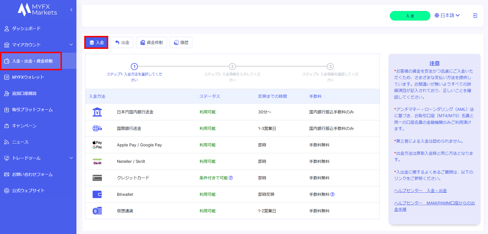Select Apple Pay / Google Pay method
The image size is (488, 234).
coord(232,145)
